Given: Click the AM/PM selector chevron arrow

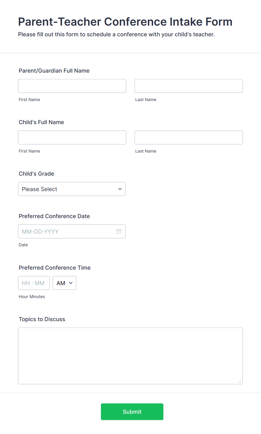Looking at the screenshot, I should tap(71, 283).
